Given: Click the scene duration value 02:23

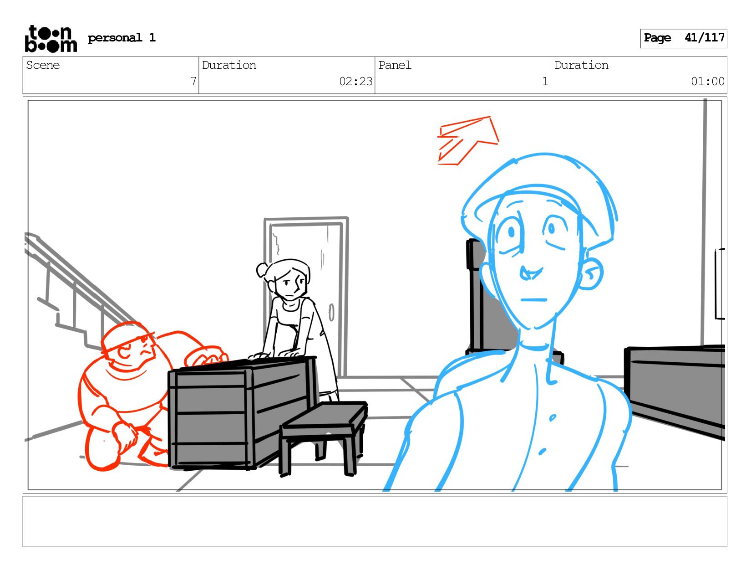Looking at the screenshot, I should tap(355, 82).
